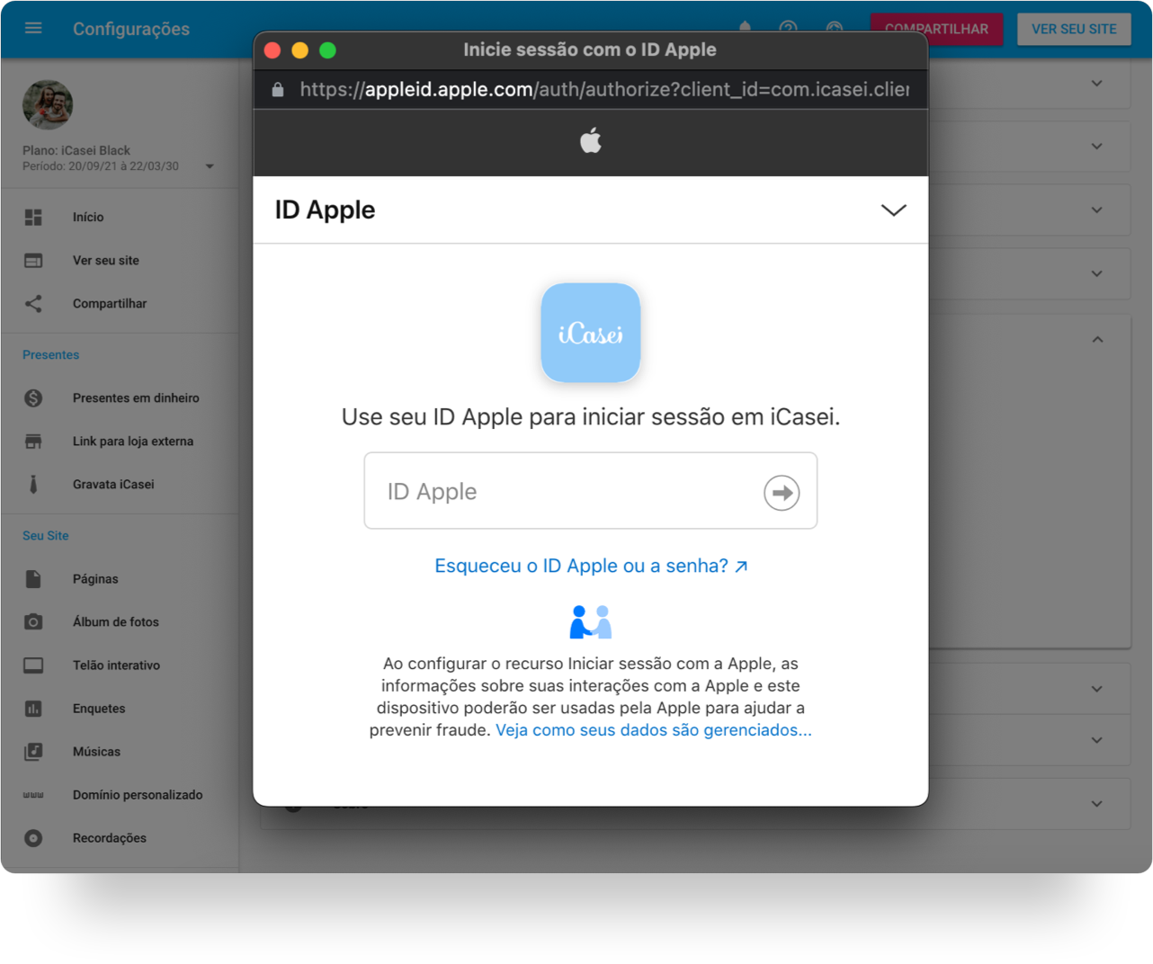Open Álbum de fotos page
The width and height of the screenshot is (1153, 964).
pyautogui.click(x=116, y=622)
